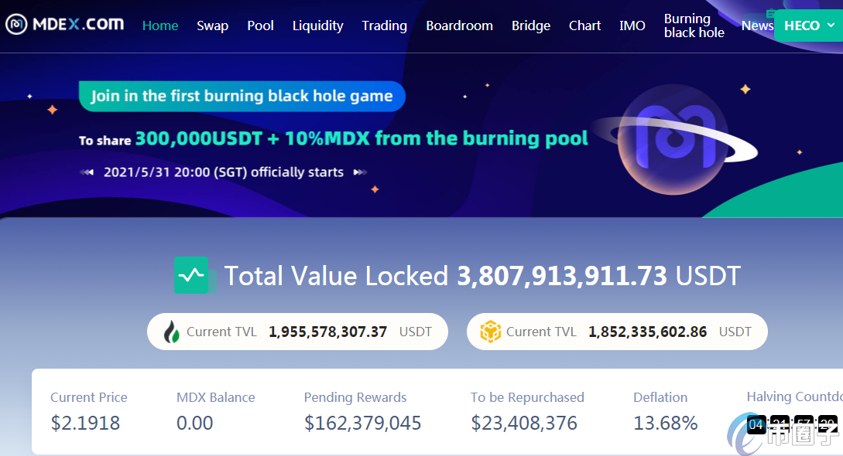Click the HECO Current TVL pill
The width and height of the screenshot is (843, 456).
coord(297,332)
